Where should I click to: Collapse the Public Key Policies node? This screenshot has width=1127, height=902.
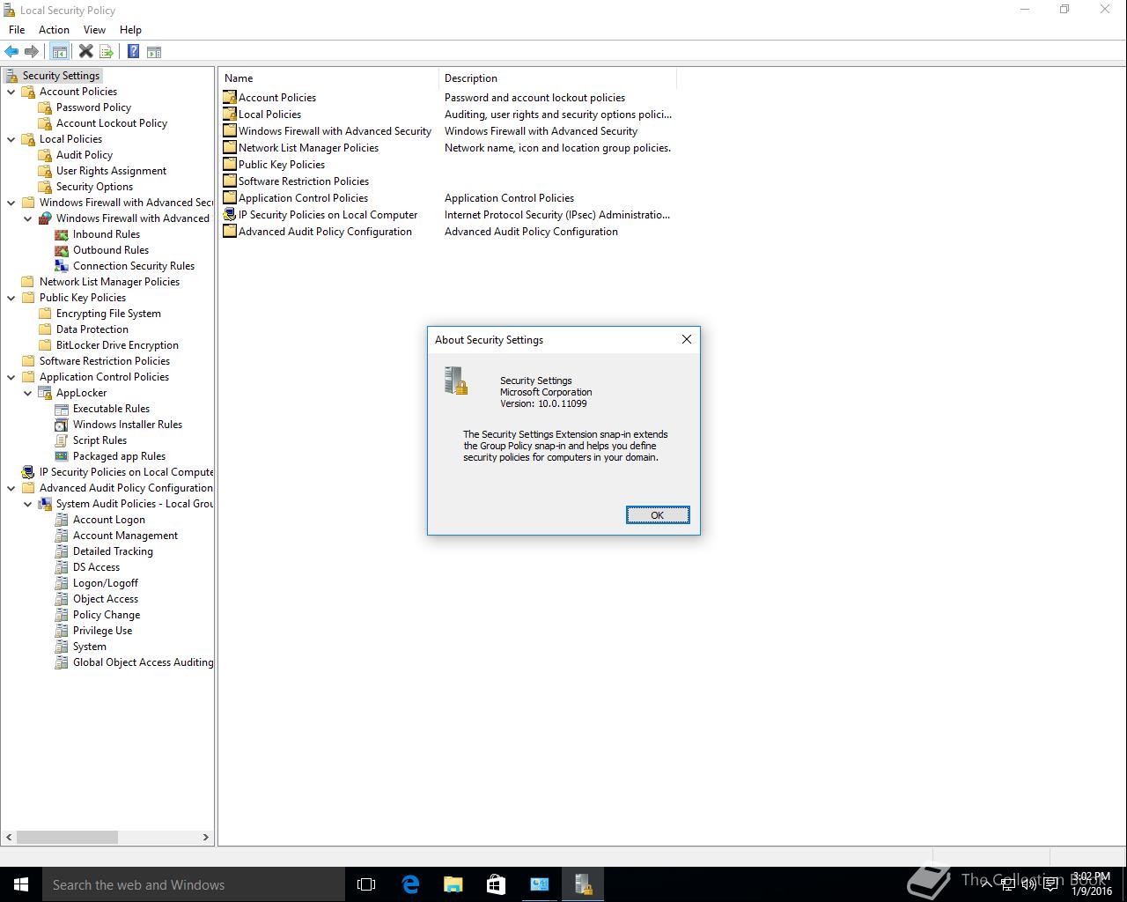(x=11, y=298)
